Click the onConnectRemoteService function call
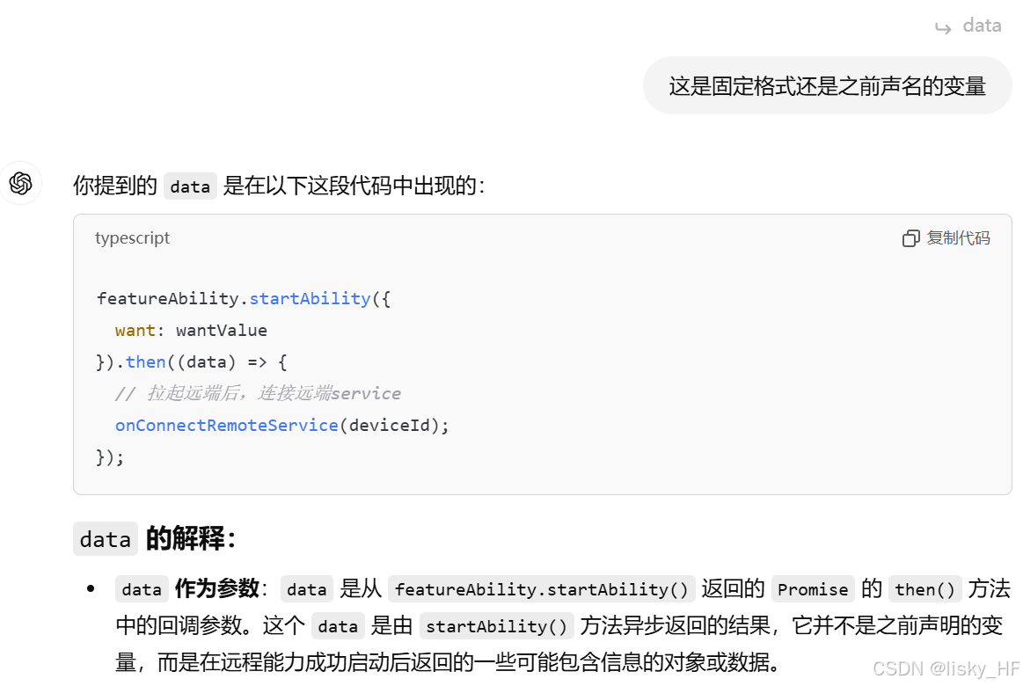The width and height of the screenshot is (1023, 686). 226,425
